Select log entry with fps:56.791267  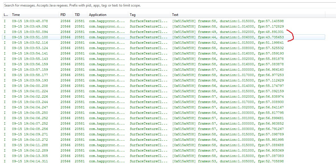point(164,129)
